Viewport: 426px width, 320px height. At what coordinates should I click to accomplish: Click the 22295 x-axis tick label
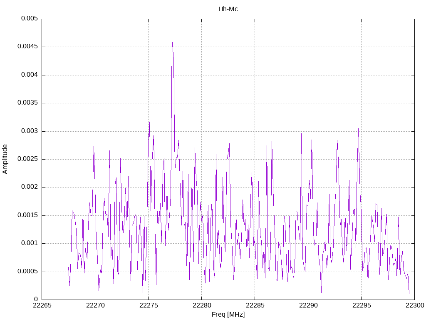361,306
